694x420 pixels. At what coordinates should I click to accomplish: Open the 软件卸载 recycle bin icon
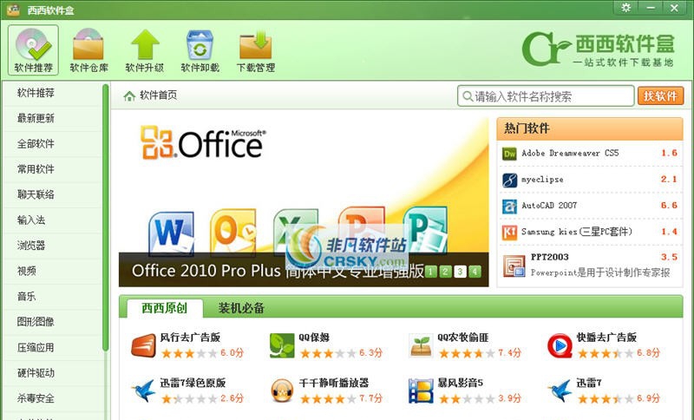point(200,44)
